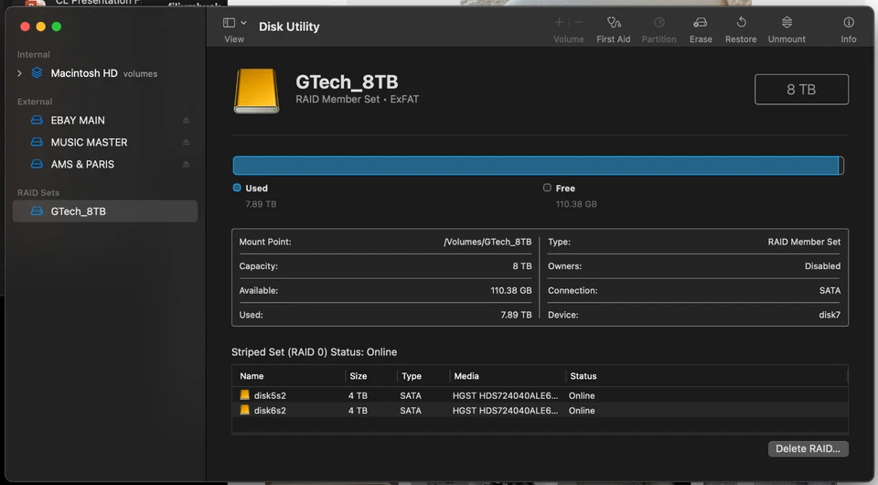
Task: Click the /Volumes/GTech_8TB mount point value
Action: (x=487, y=242)
